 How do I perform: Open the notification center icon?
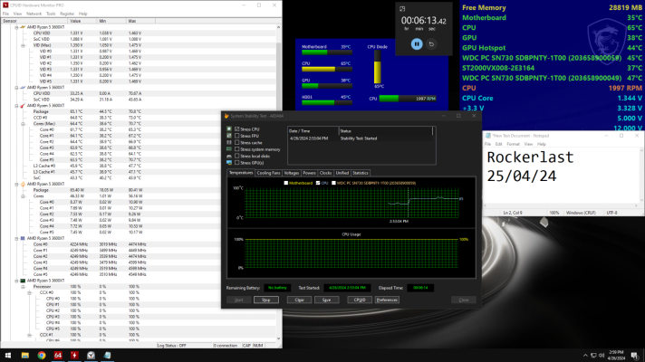point(635,356)
